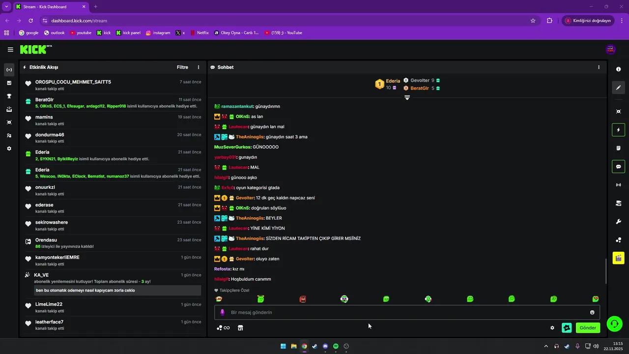Viewport: 629px width, 354px height.
Task: Open the tray icon below the trophy in left sidebar
Action: pyautogui.click(x=9, y=109)
